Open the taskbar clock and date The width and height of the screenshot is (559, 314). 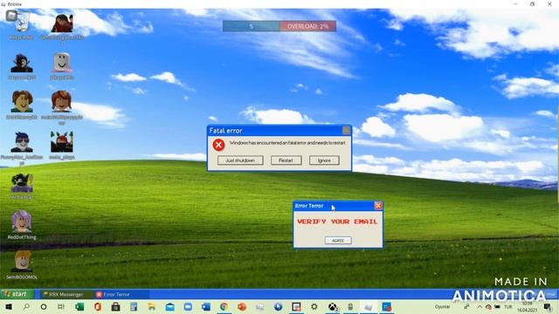(x=528, y=307)
